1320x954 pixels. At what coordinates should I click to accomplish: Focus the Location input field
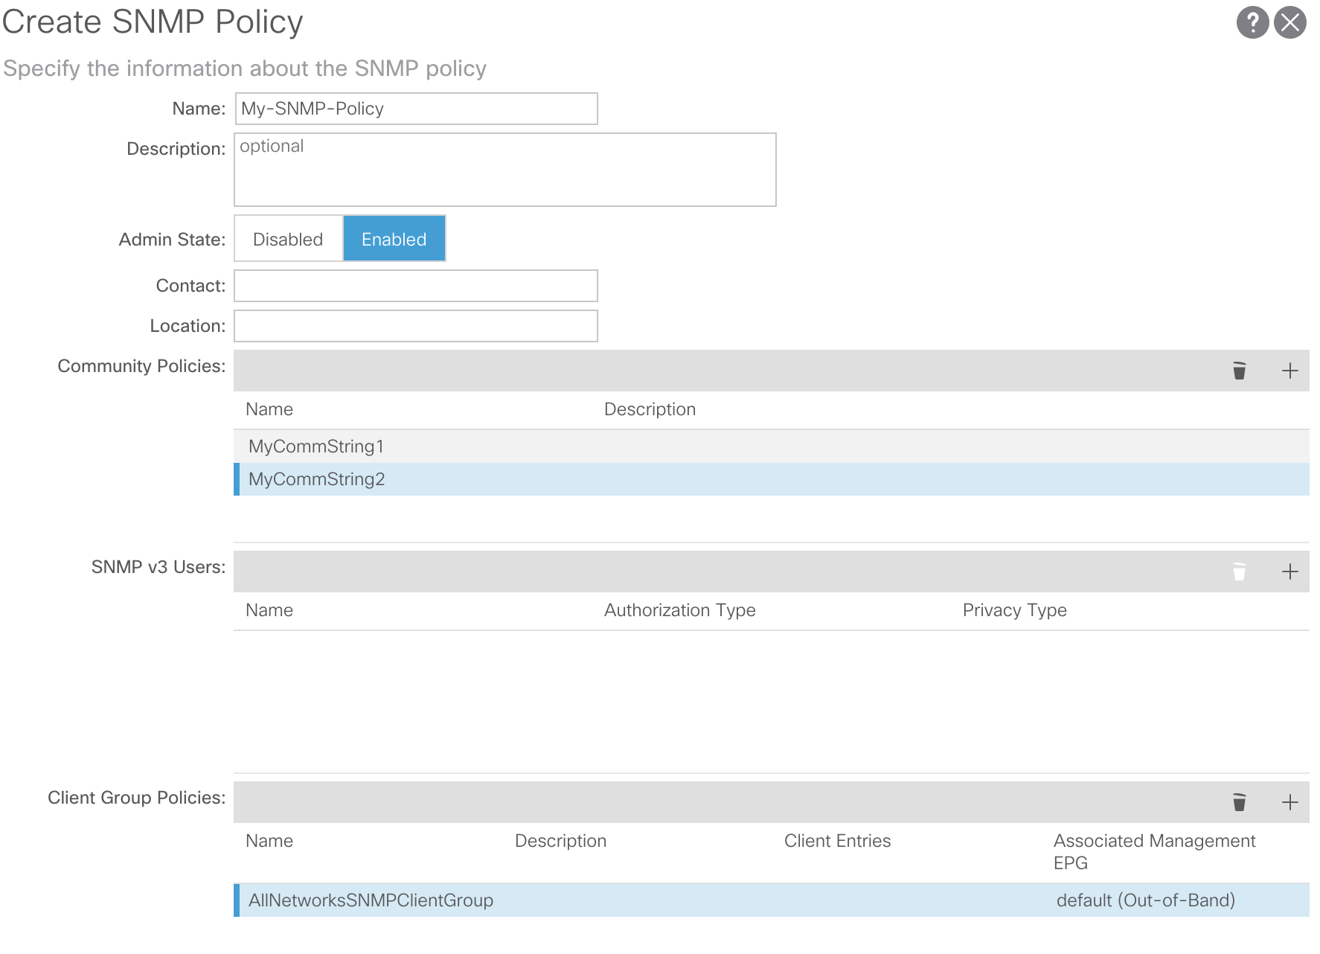(415, 326)
